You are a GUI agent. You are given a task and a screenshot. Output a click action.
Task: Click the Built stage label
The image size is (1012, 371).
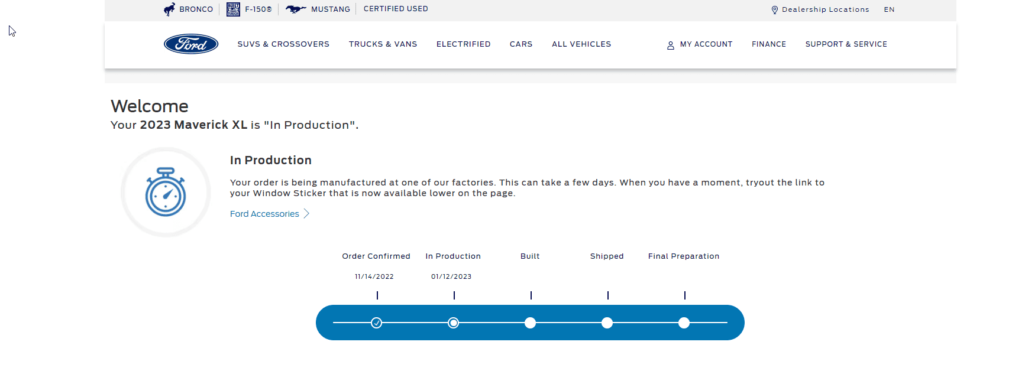tap(530, 256)
